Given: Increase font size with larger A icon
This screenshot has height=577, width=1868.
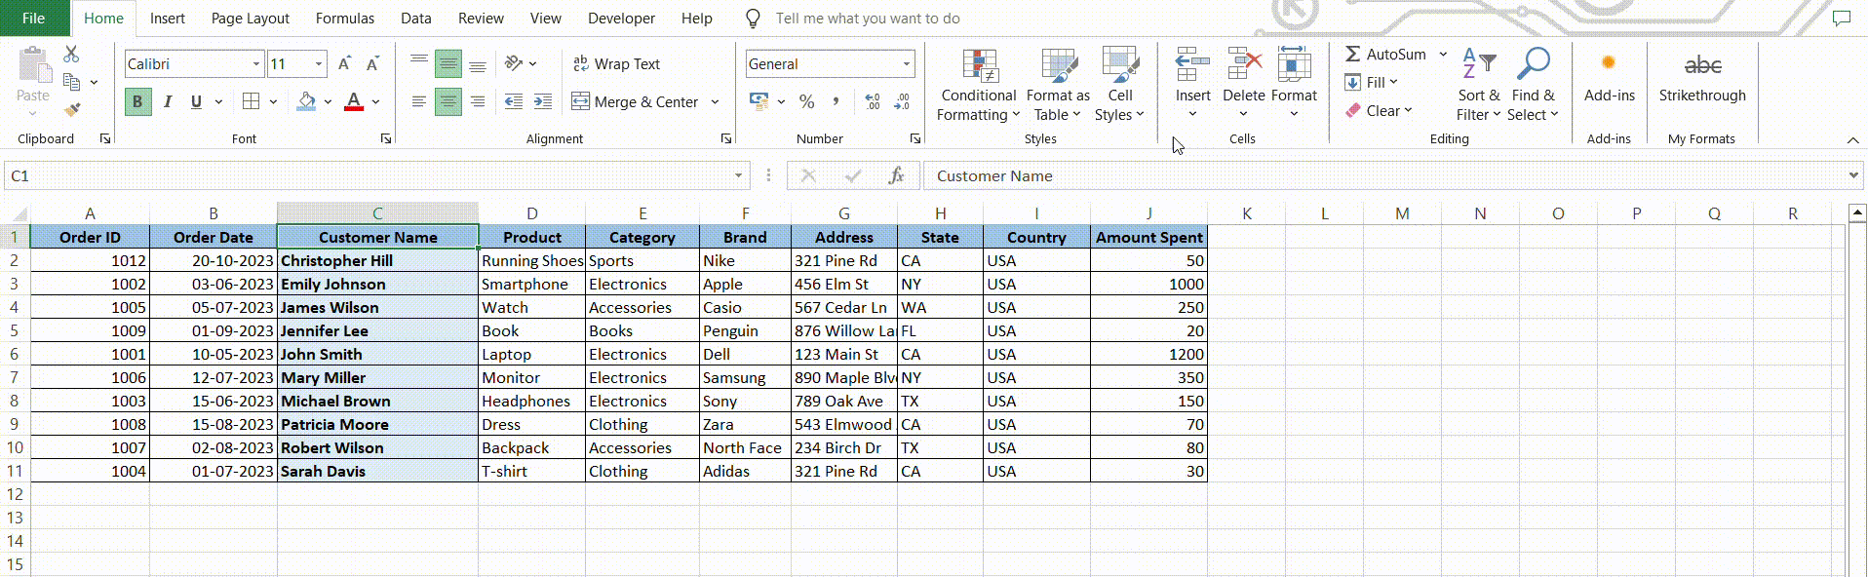Looking at the screenshot, I should click(x=344, y=64).
